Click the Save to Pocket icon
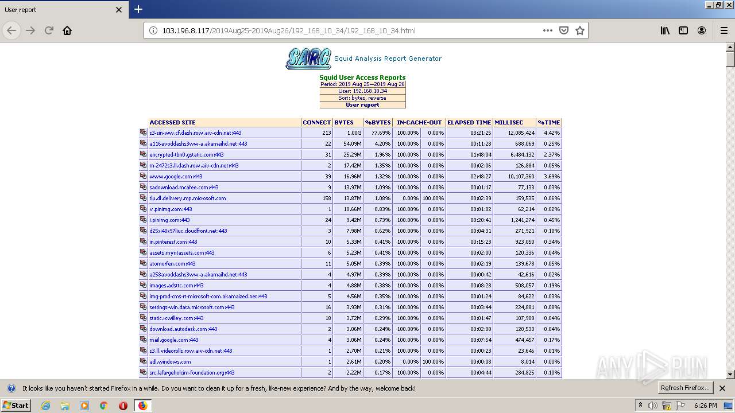Image resolution: width=735 pixels, height=413 pixels. tap(564, 30)
